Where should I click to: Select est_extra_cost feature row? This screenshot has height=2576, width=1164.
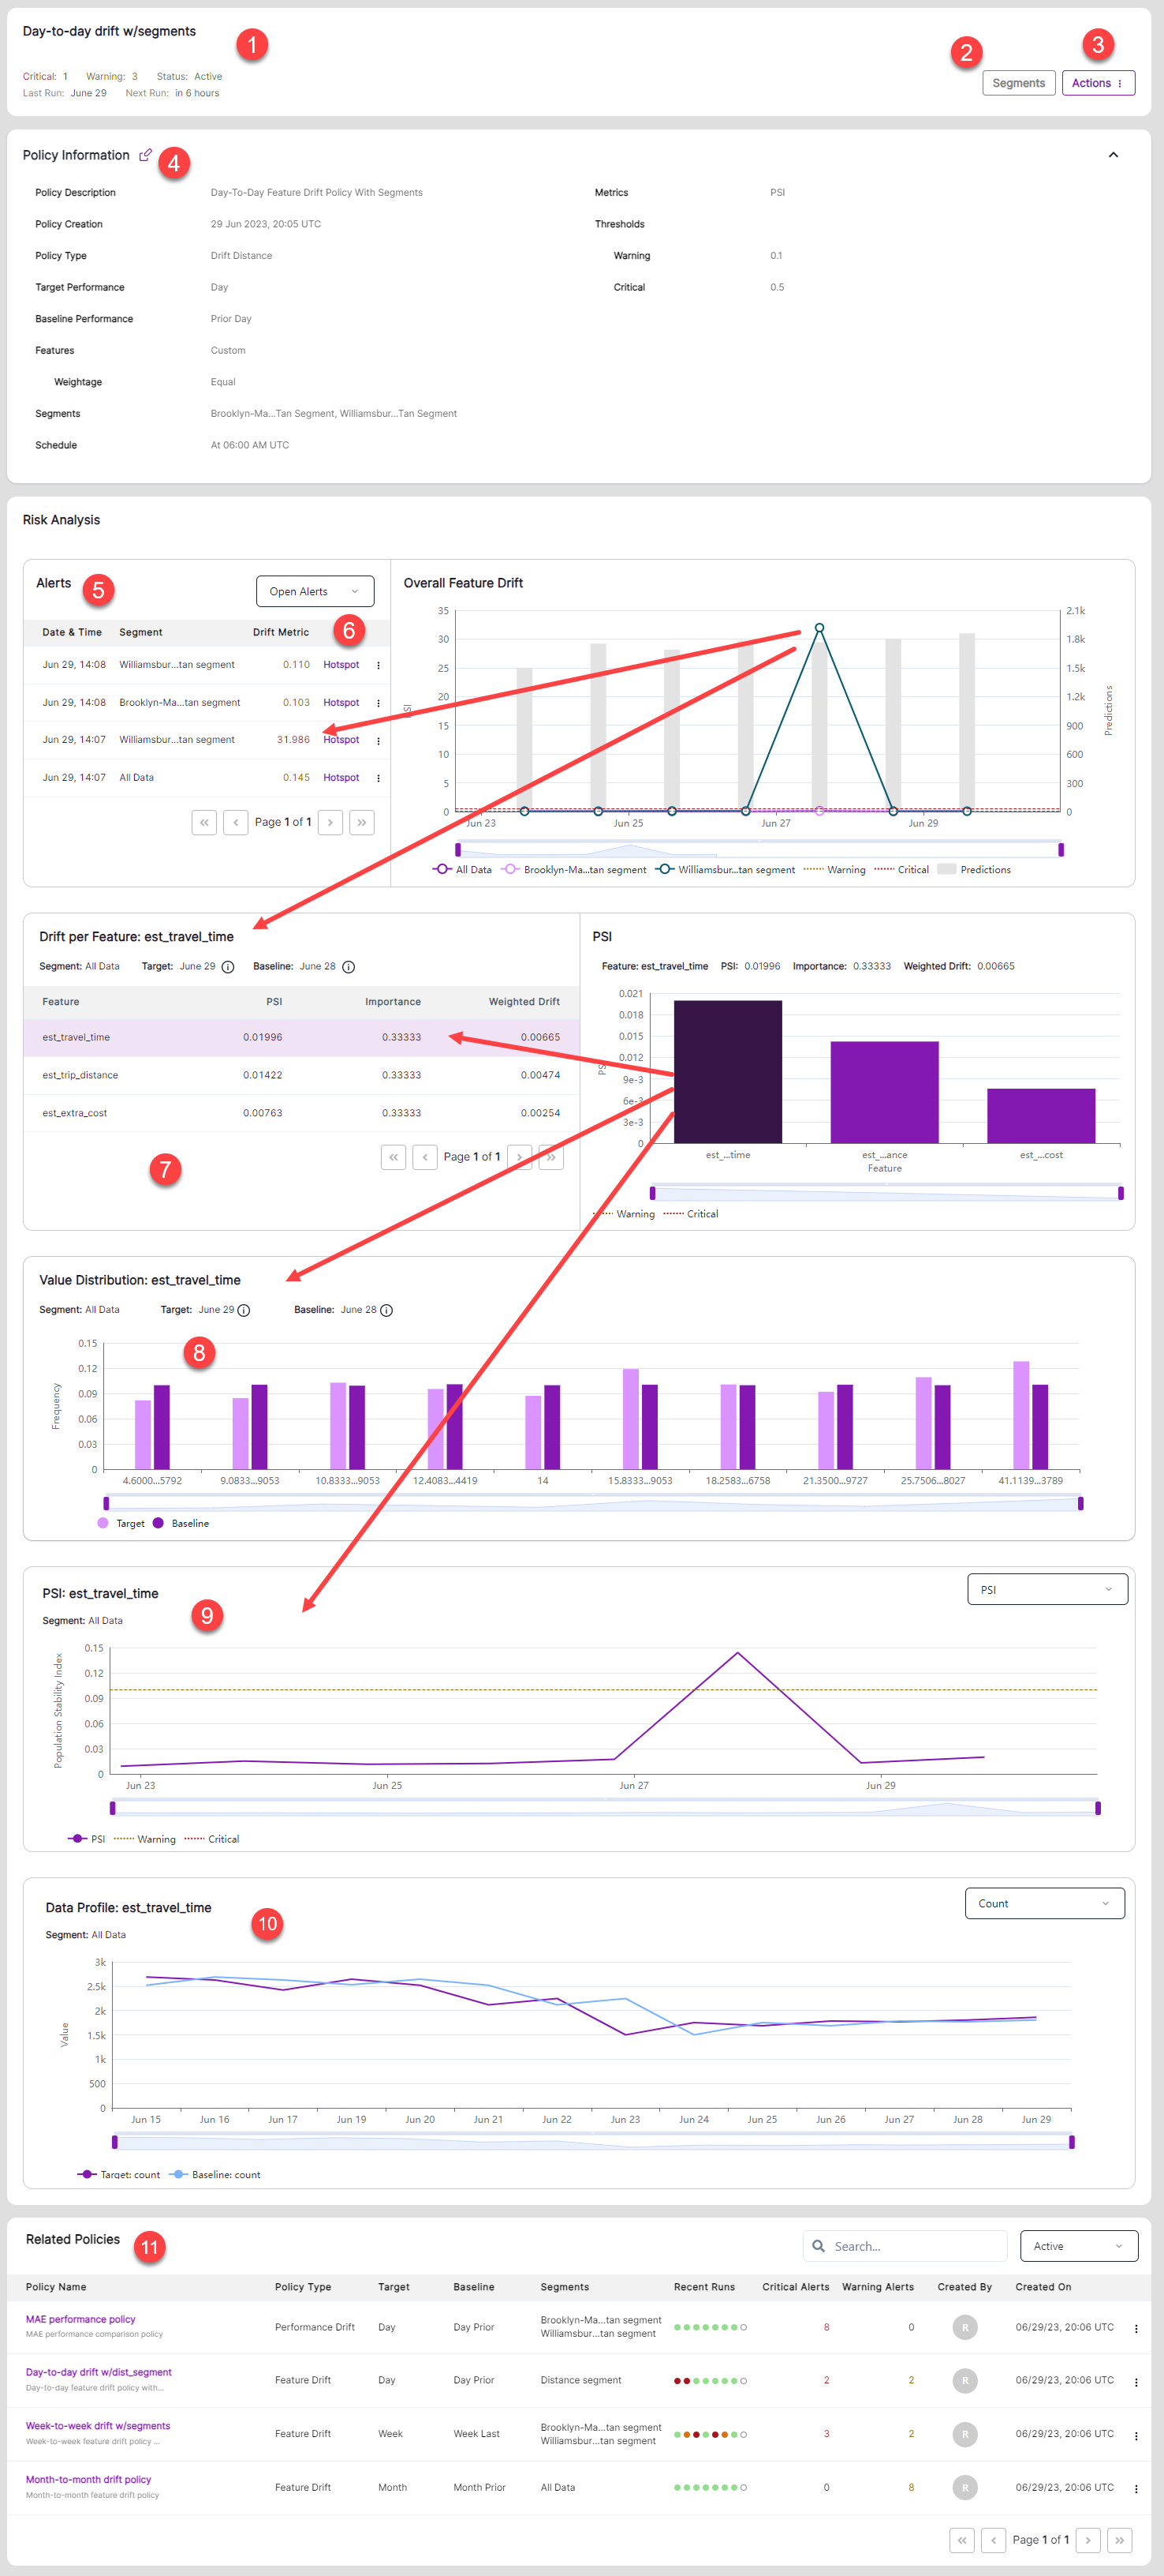pyautogui.click(x=302, y=1113)
